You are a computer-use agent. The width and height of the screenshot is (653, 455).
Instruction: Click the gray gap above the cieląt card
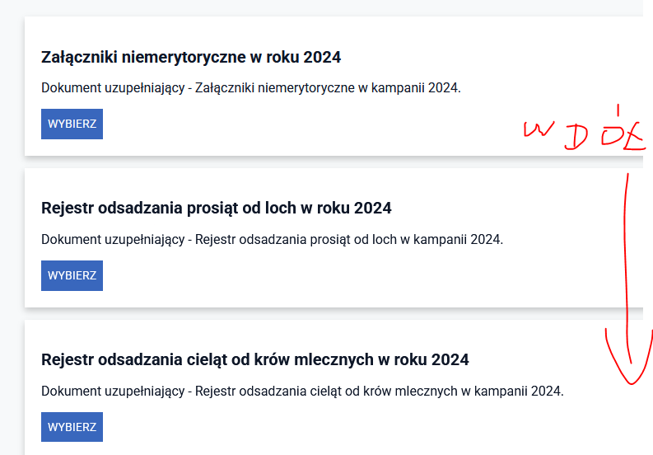(x=329, y=313)
